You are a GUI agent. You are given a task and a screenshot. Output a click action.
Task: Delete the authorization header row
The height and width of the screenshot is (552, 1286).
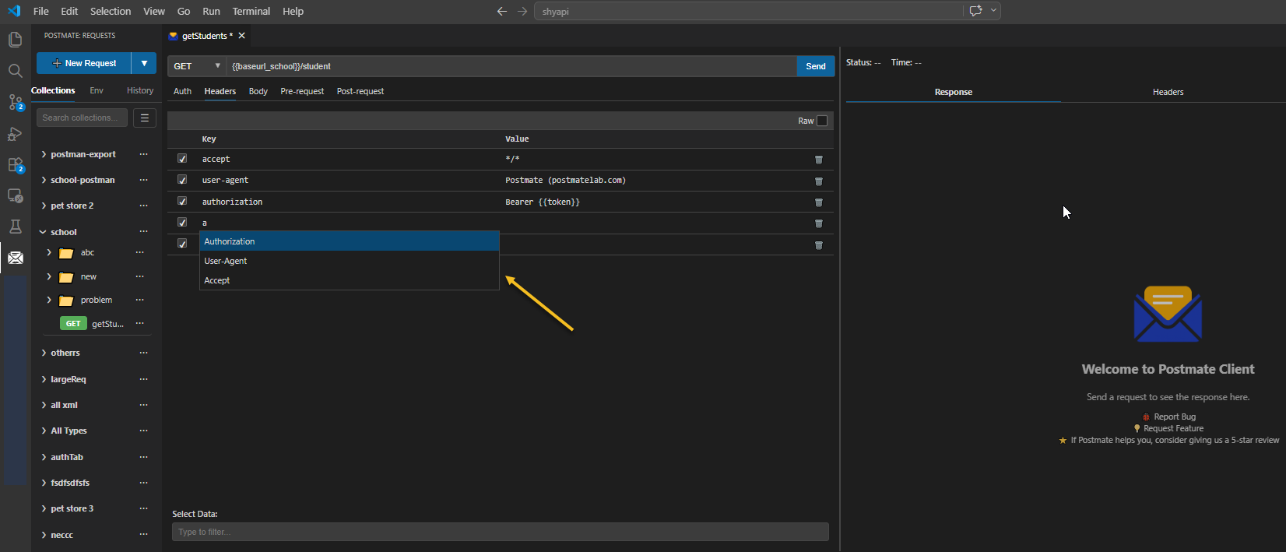click(x=819, y=202)
